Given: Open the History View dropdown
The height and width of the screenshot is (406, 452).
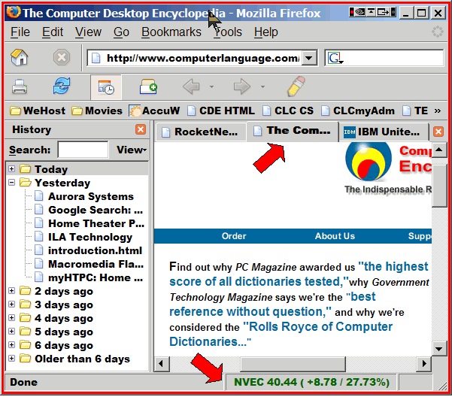Looking at the screenshot, I should (132, 150).
